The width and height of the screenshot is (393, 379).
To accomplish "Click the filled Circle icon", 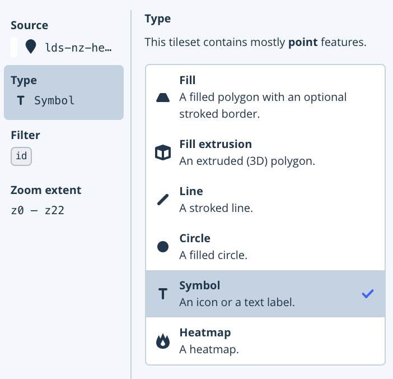I will [163, 247].
